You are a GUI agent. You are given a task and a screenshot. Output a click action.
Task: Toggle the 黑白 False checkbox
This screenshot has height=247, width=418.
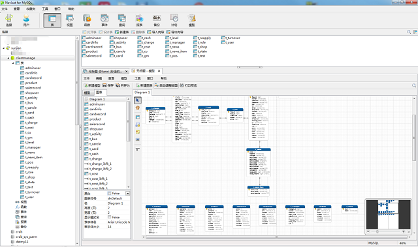(109, 194)
